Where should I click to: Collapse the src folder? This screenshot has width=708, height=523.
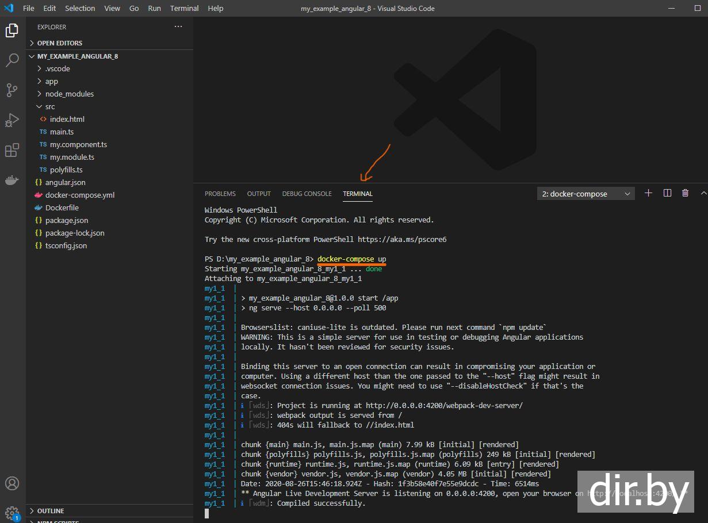(50, 106)
